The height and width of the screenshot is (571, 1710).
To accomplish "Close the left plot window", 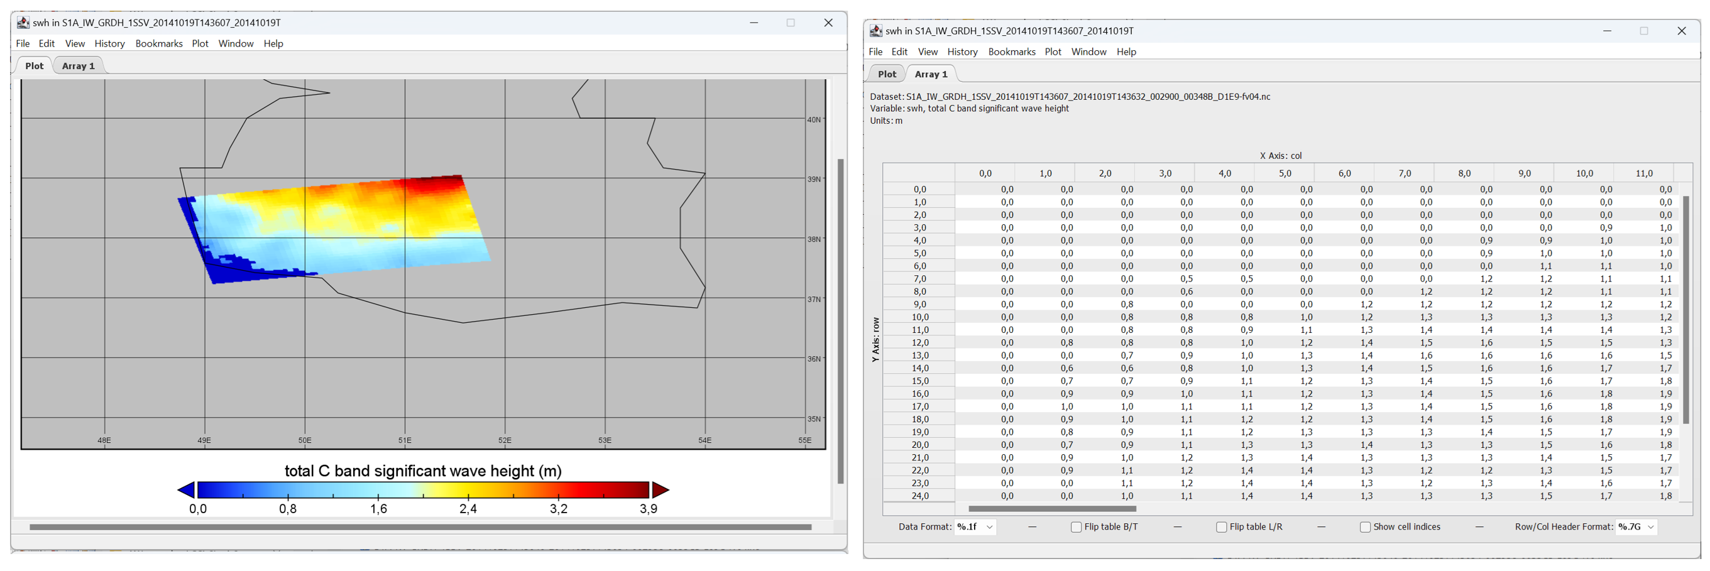I will pyautogui.click(x=828, y=23).
